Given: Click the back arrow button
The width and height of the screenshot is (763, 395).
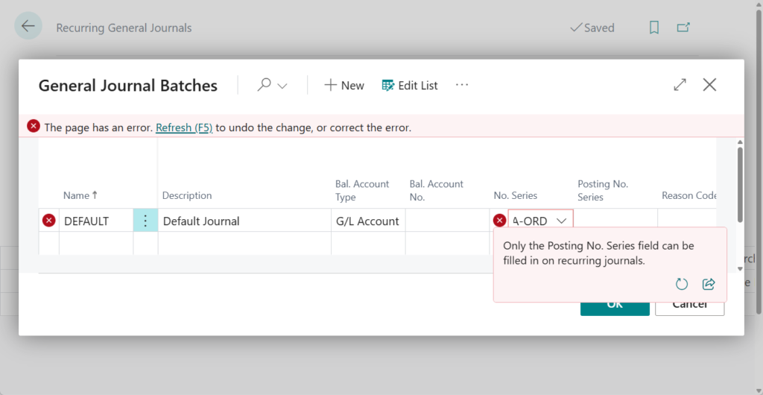Looking at the screenshot, I should click(x=28, y=27).
